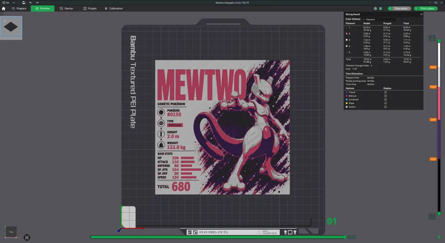Viewport: 445px width, 243px height.
Task: Undo the last action with the arrow icon
Action: point(30,3)
